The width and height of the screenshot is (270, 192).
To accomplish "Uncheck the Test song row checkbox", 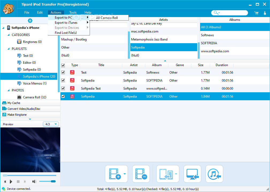I will pyautogui.click(x=63, y=72).
